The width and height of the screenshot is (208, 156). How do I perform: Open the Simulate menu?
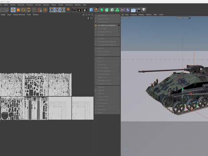coord(46,5)
